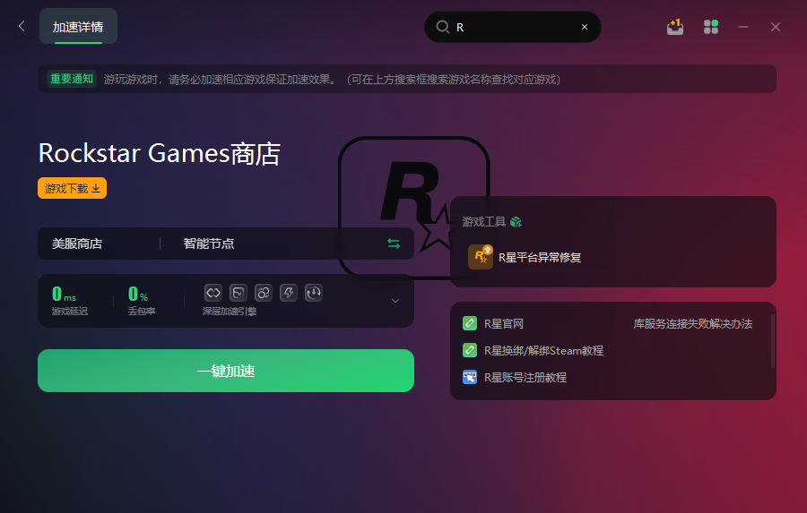Start acceleration with 一键加速

226,371
